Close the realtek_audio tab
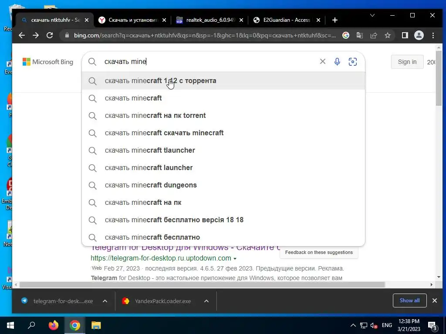446x334 pixels. coord(241,20)
